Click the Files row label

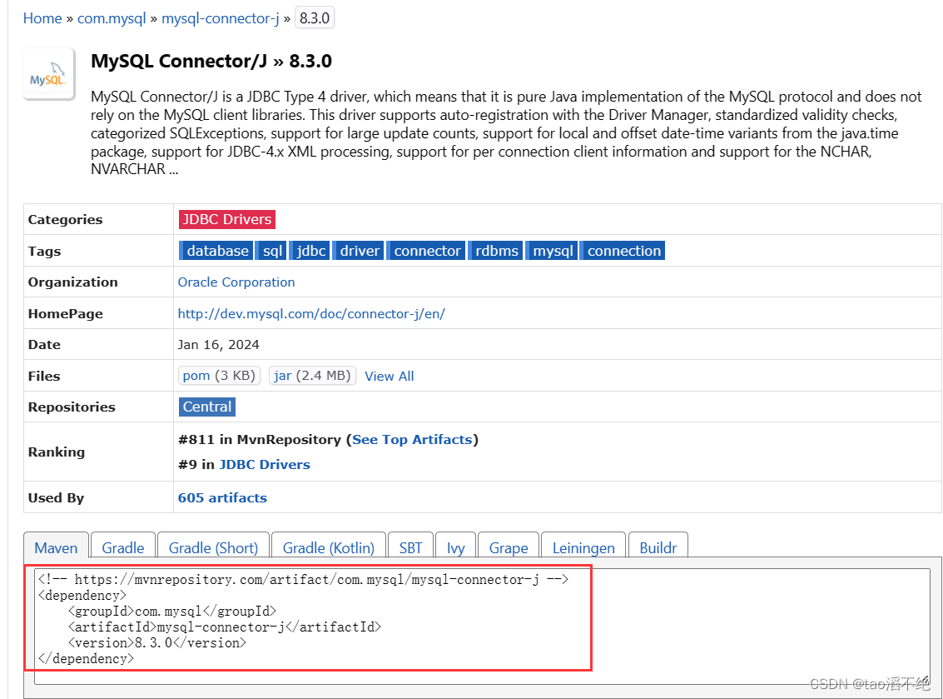[44, 376]
